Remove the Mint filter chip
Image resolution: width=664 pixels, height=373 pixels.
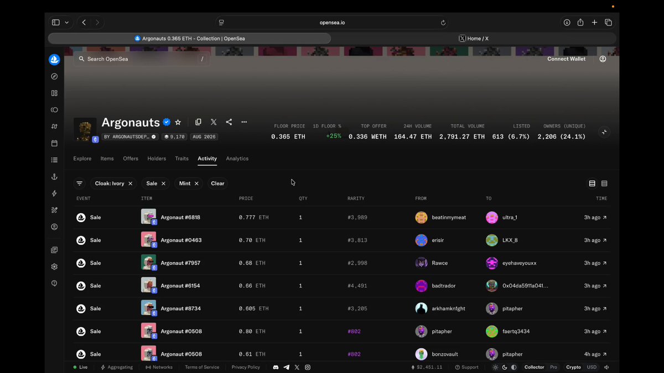click(x=196, y=183)
